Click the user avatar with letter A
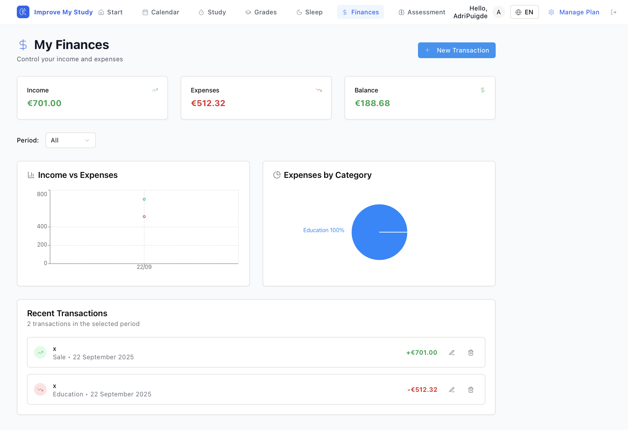This screenshot has height=430, width=628. click(498, 12)
